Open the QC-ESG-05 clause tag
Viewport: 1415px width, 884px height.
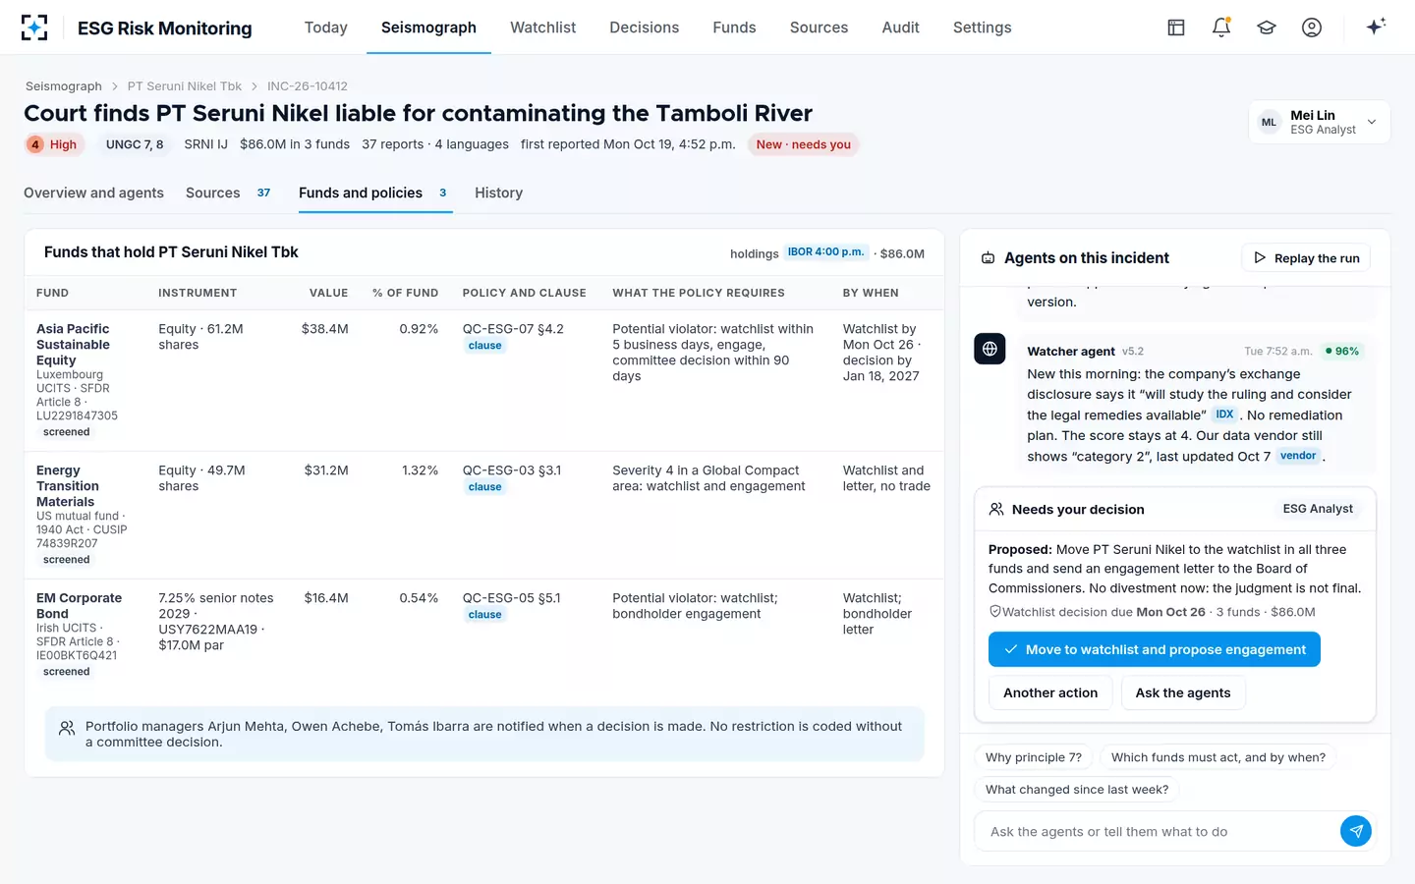point(484,615)
